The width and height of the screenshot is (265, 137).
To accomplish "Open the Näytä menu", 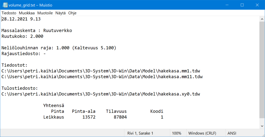I will [60, 13].
